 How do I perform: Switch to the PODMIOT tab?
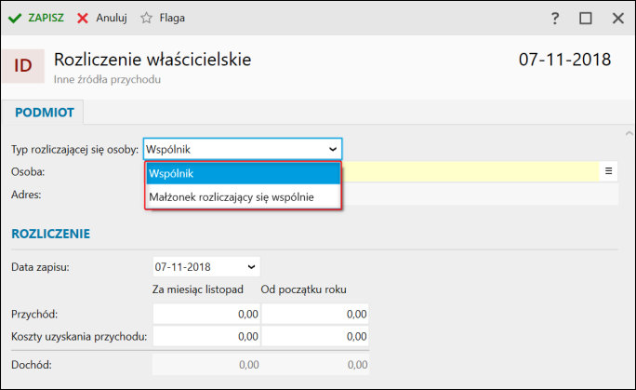click(43, 113)
